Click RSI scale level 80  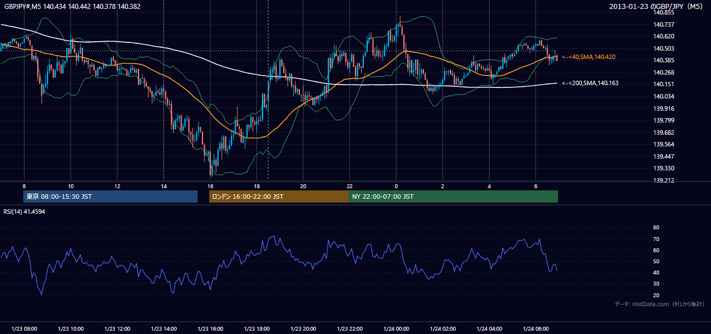click(x=656, y=228)
